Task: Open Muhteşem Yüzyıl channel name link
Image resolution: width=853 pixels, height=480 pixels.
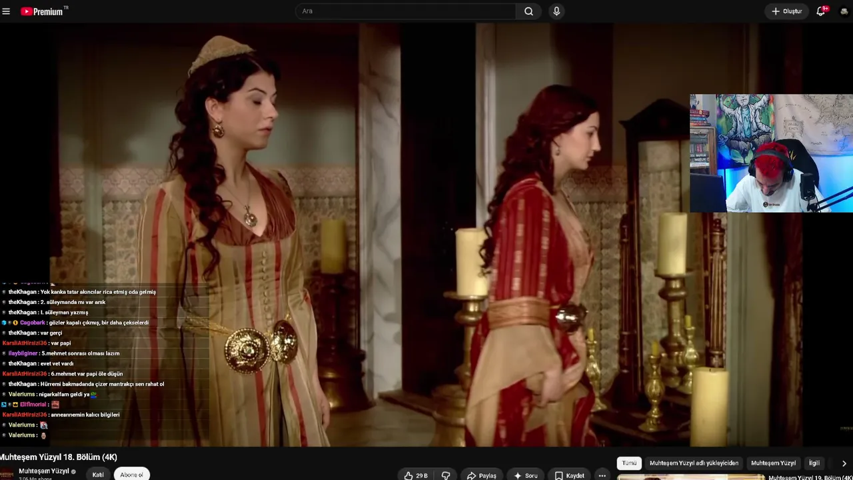Action: coord(44,471)
